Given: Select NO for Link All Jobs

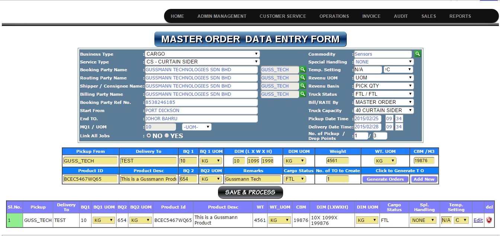Looking at the screenshot, I should click(149, 136).
